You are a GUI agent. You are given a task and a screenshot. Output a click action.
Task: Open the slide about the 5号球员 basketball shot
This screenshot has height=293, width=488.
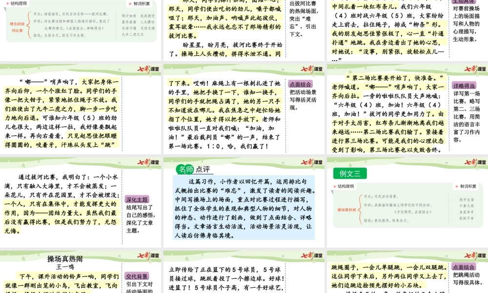[244, 272]
